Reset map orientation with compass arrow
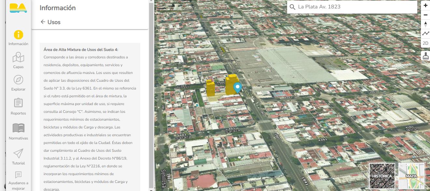Image resolution: width=430 pixels, height=191 pixels. click(425, 24)
